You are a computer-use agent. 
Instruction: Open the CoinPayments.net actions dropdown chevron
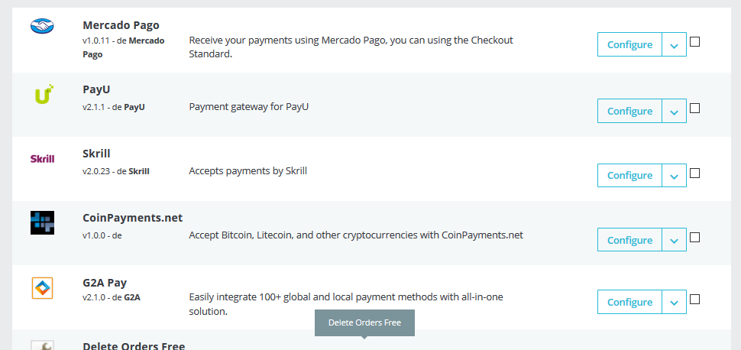(x=674, y=240)
